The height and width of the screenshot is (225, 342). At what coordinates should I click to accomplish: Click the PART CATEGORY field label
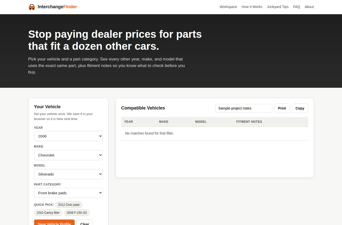[x=47, y=184]
